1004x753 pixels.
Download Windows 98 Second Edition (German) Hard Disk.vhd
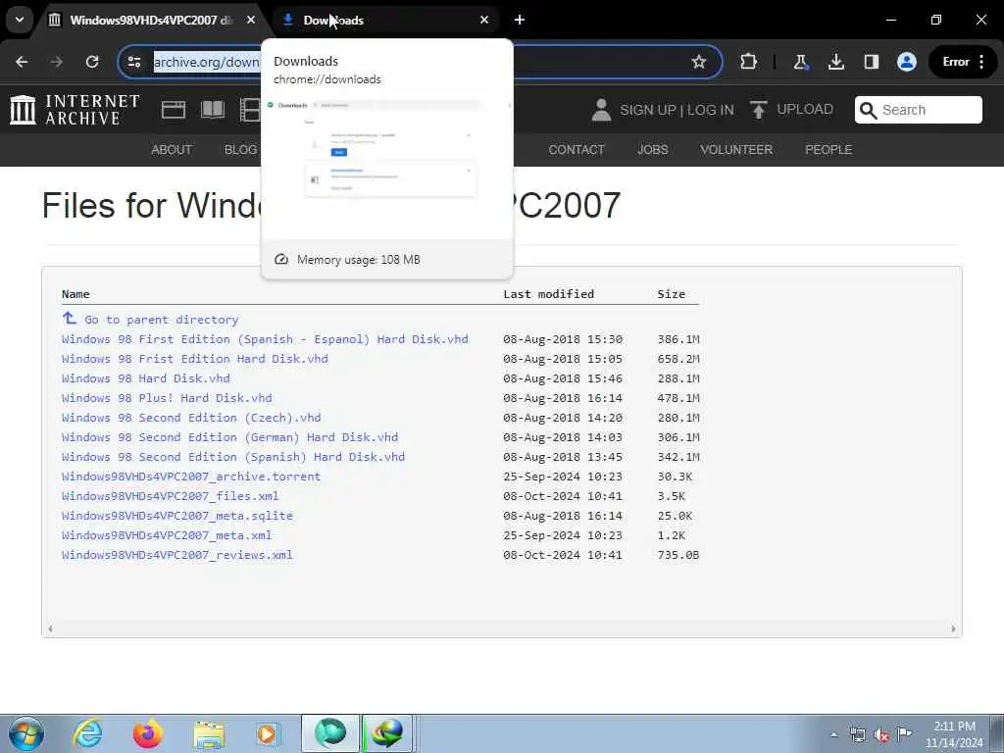(x=229, y=437)
